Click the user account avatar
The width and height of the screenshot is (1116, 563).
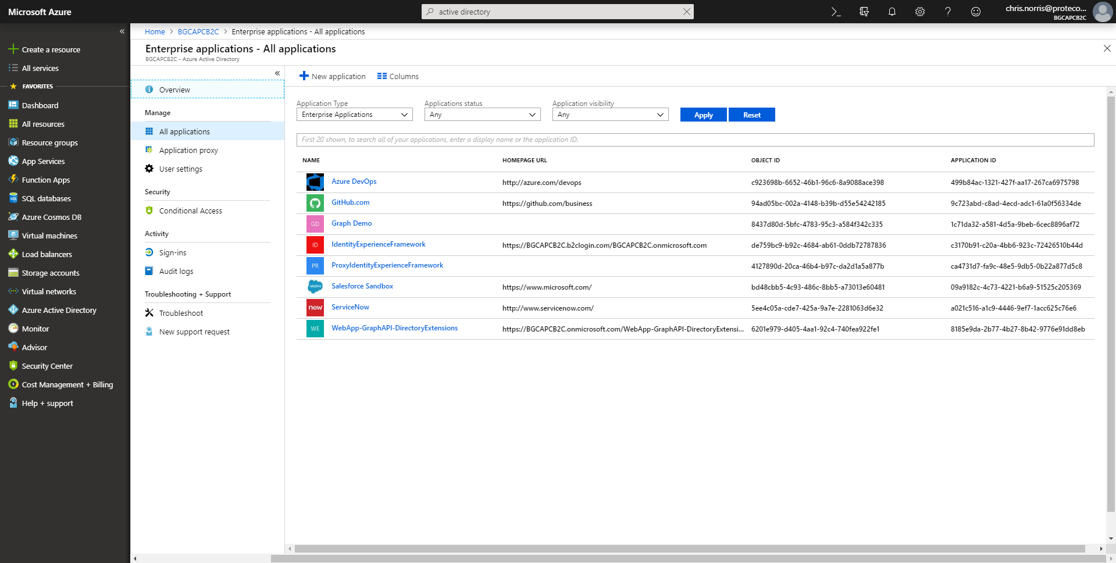[1103, 12]
